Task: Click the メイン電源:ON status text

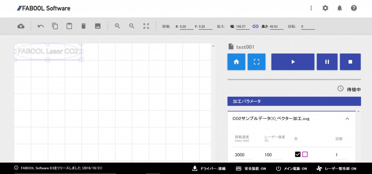Action: pyautogui.click(x=295, y=169)
